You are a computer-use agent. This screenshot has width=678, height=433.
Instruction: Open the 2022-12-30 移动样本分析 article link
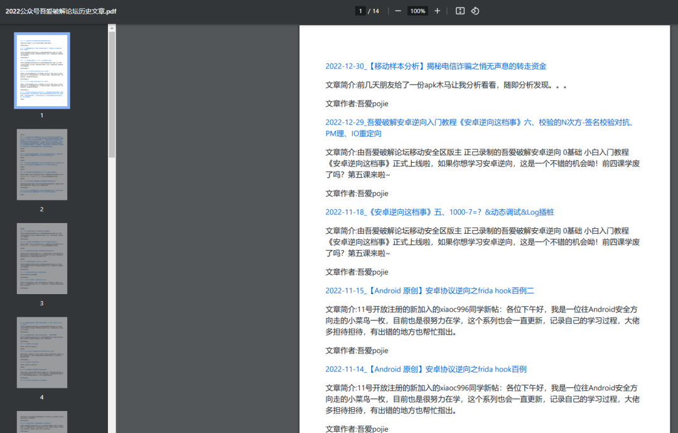point(436,66)
